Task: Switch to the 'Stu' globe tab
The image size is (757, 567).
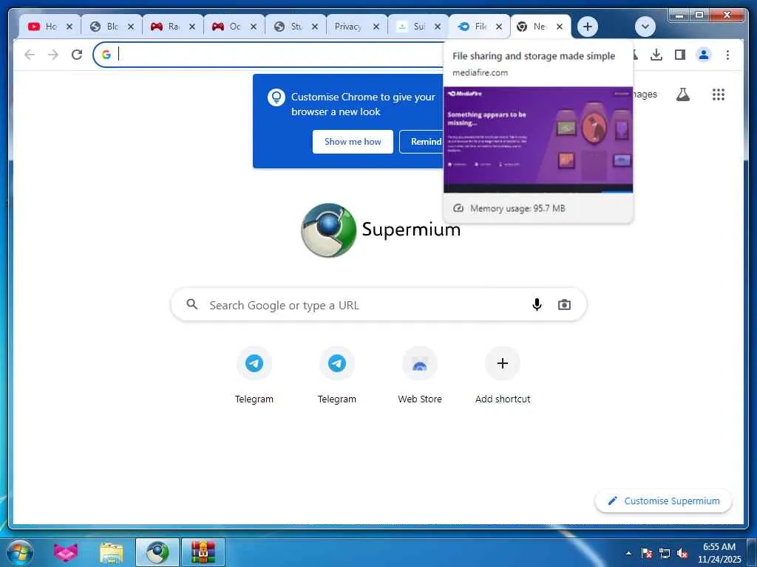Action: [288, 27]
